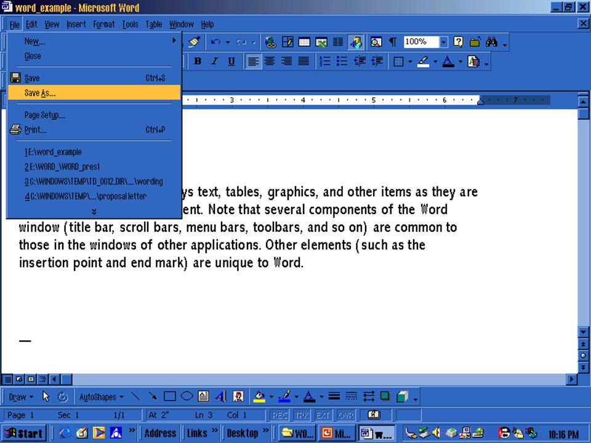Open the Undo history dropdown arrow
Screen dimensions: 591x443
point(228,42)
